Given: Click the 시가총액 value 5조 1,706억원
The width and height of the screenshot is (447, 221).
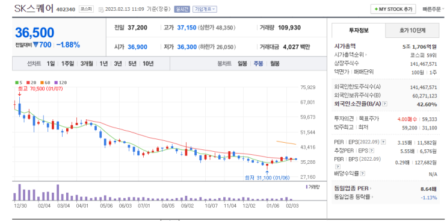Looking at the screenshot, I should point(420,46).
